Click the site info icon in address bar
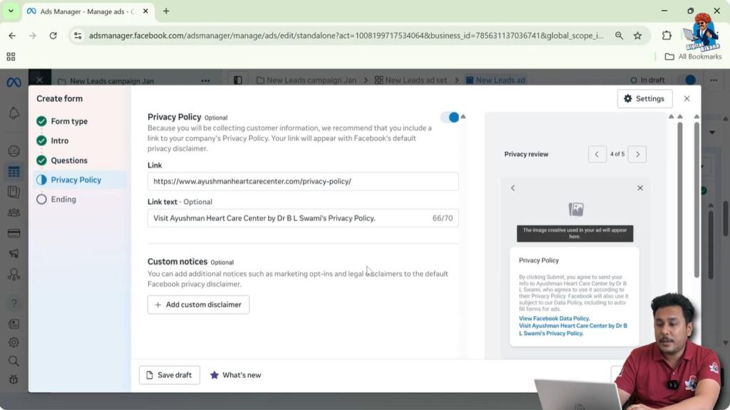This screenshot has width=730, height=410. click(x=78, y=36)
